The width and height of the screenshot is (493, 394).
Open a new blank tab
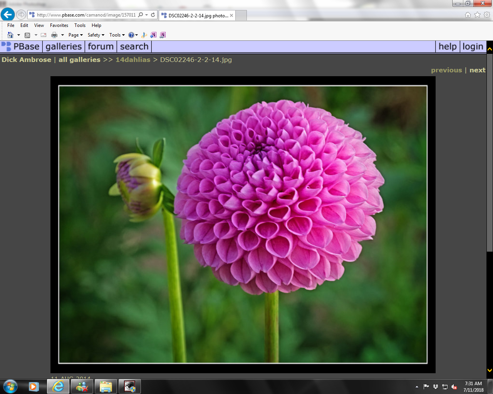pyautogui.click(x=241, y=15)
